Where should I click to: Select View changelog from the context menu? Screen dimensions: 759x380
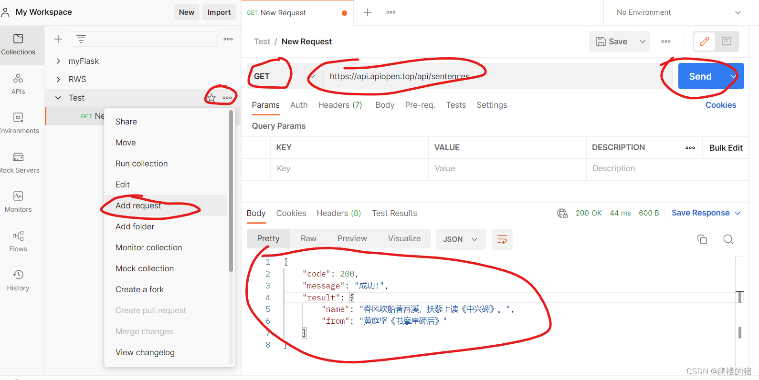click(x=145, y=352)
